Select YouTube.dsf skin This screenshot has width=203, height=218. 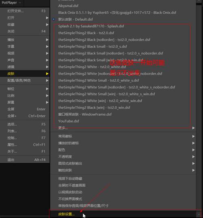click(123, 121)
